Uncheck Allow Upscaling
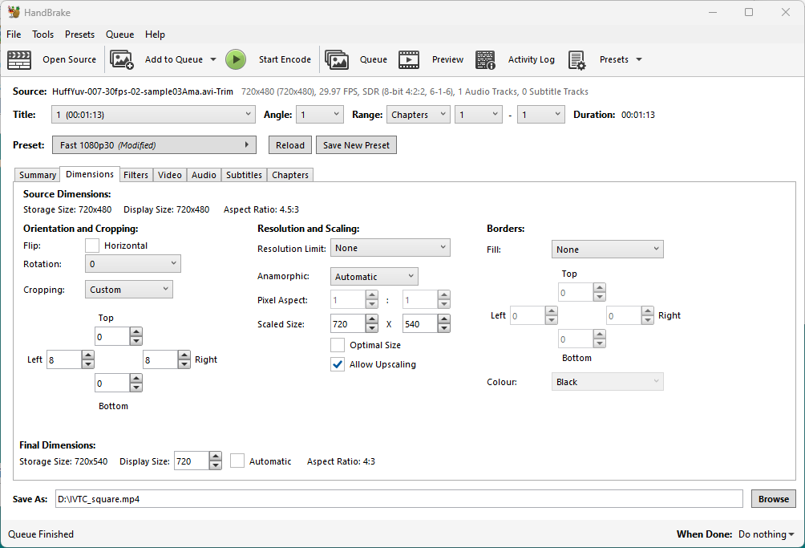 coord(338,364)
